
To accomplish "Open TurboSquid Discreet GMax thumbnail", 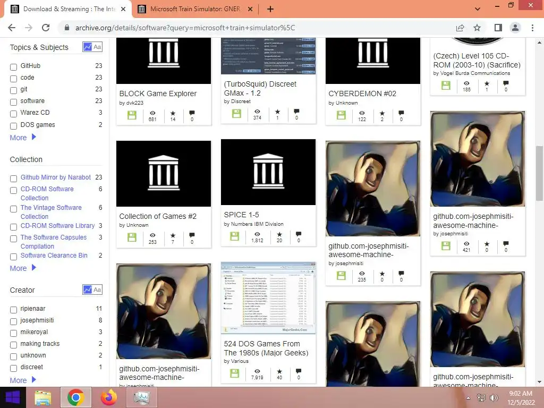I will point(268,56).
